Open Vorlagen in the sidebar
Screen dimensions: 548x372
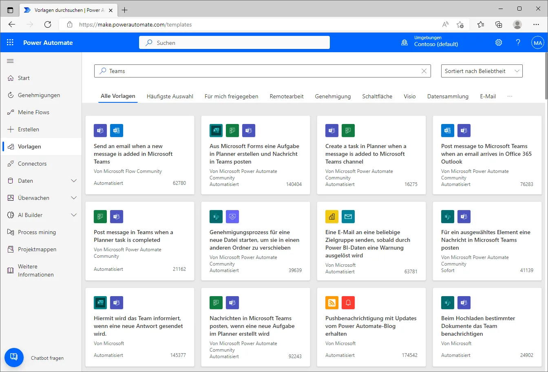click(x=41, y=146)
